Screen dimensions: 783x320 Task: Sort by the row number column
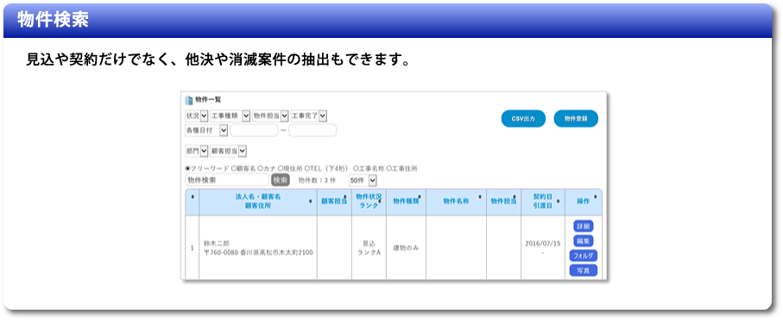(193, 202)
